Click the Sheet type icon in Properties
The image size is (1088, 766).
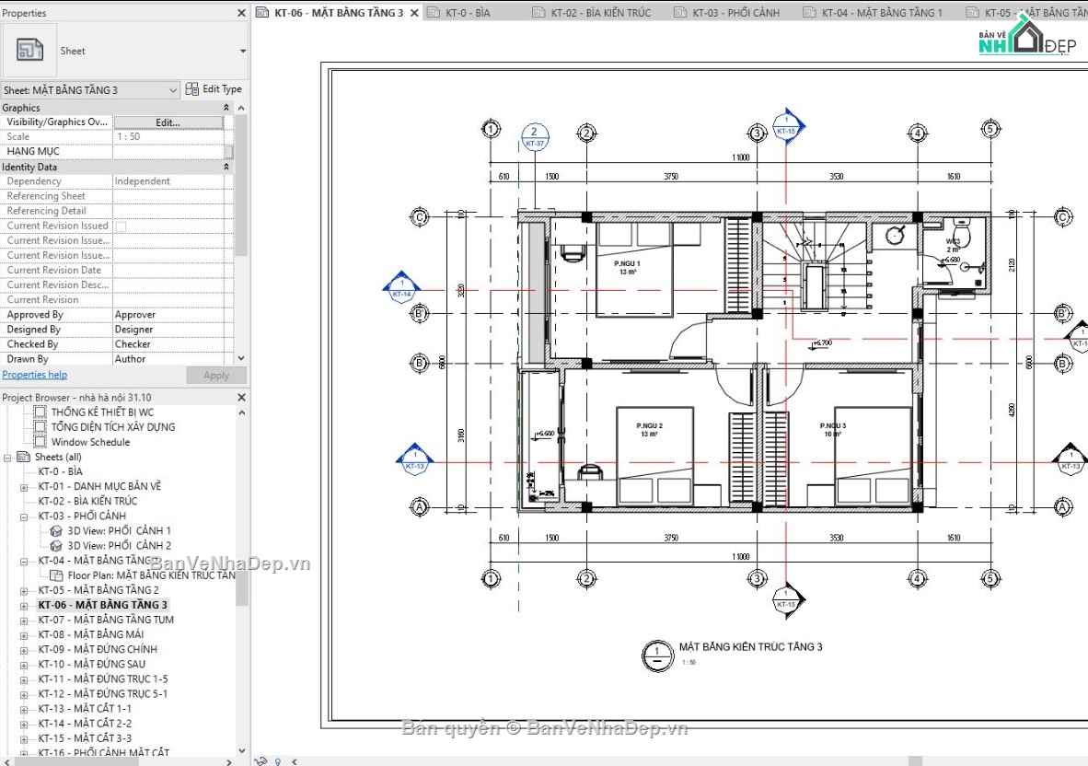(29, 50)
